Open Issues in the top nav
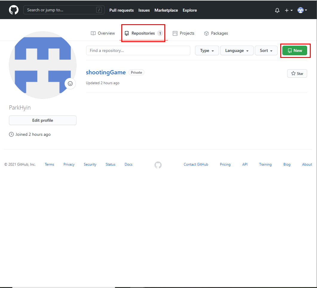This screenshot has width=317, height=288. pyautogui.click(x=144, y=10)
